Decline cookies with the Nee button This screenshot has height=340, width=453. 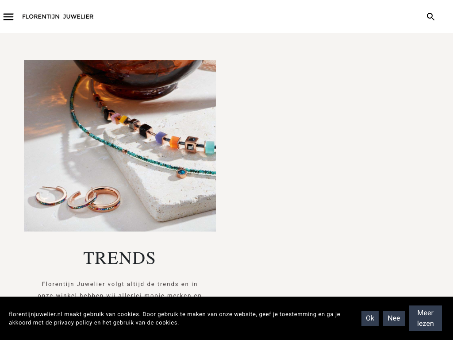[x=394, y=318]
